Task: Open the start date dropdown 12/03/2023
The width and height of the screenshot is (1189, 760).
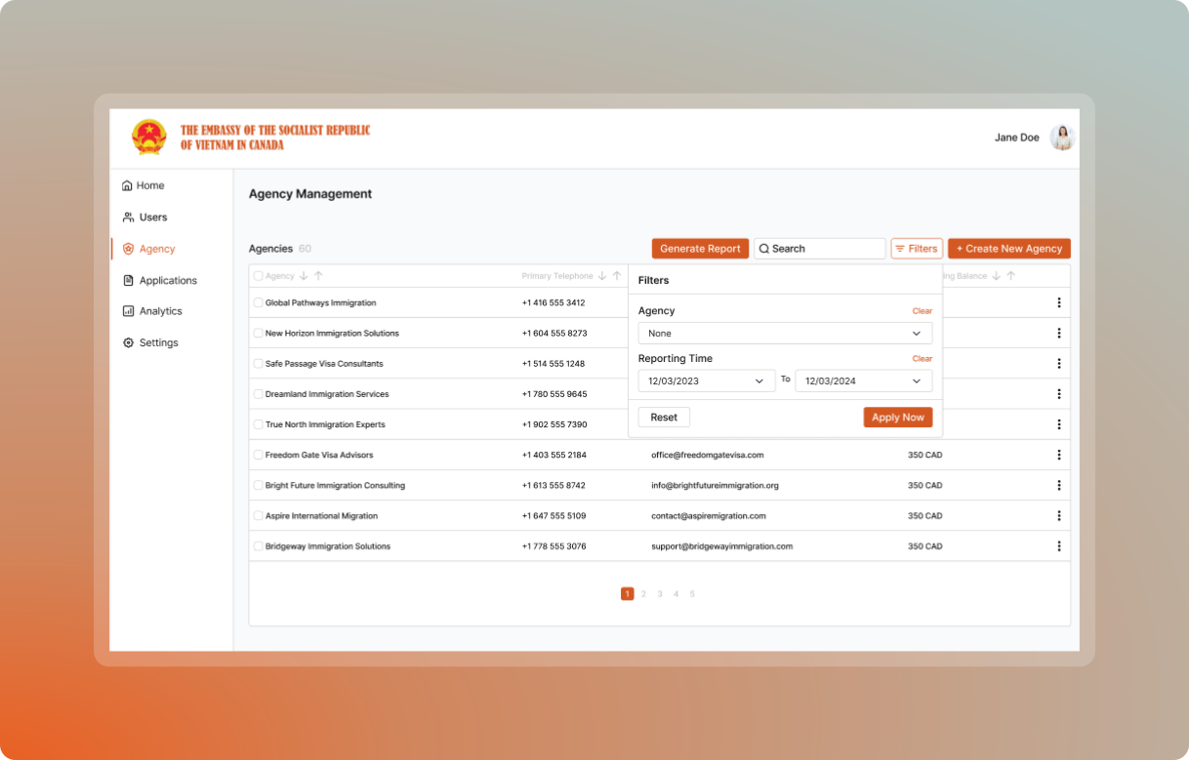Action: 706,381
